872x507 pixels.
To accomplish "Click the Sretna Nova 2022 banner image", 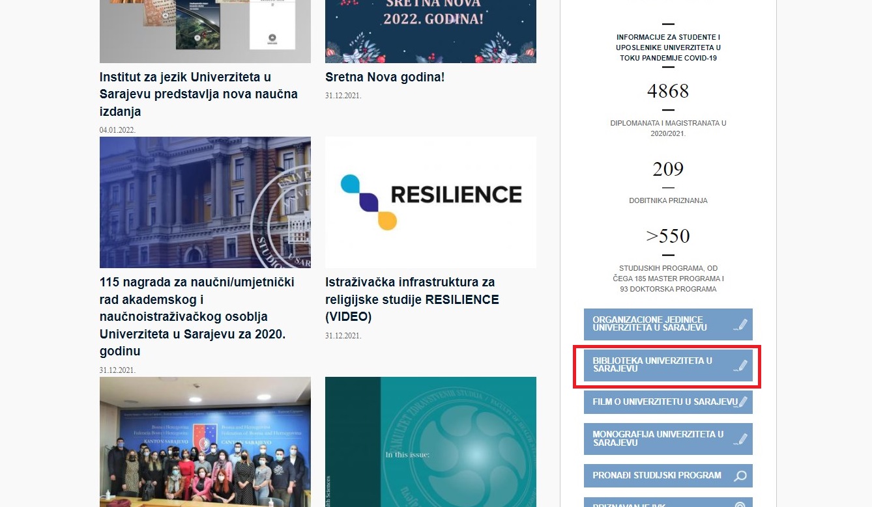I will pos(430,31).
